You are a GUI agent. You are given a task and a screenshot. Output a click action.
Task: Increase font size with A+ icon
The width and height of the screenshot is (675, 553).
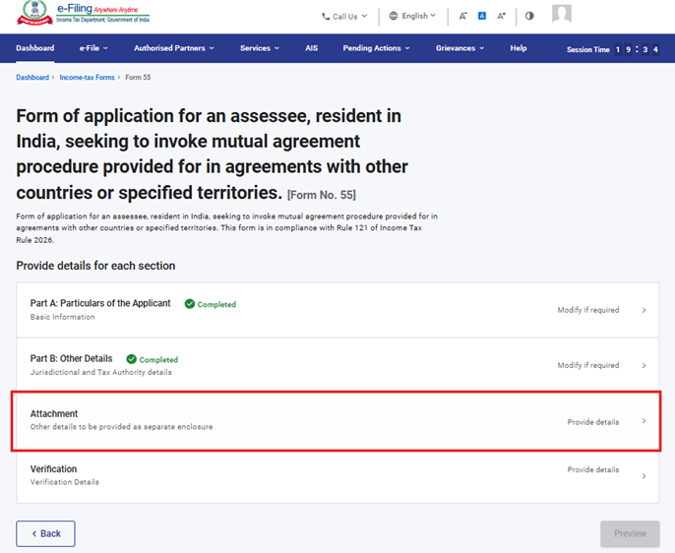click(x=502, y=16)
